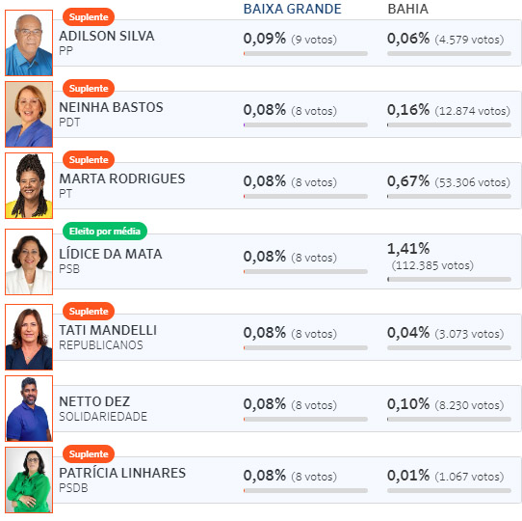
Task: Open the LÍDICE DA MATA candidate name
Action: 111,254
